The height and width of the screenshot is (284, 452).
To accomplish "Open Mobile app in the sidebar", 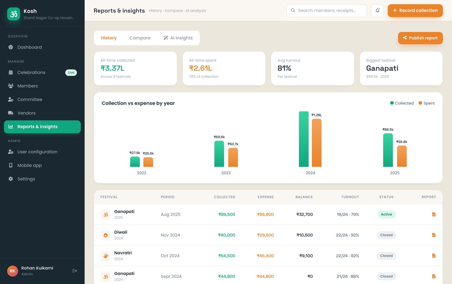I will pos(42,165).
